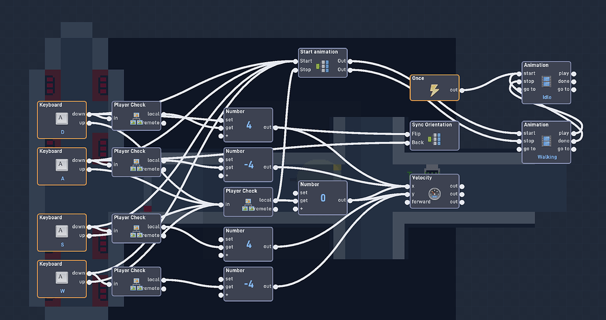Click 'get' port on the Number 0 node
The height and width of the screenshot is (320, 606).
tap(296, 201)
